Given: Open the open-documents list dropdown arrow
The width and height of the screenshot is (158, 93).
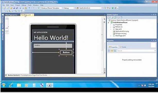Looking at the screenshot, I should 105,15.
